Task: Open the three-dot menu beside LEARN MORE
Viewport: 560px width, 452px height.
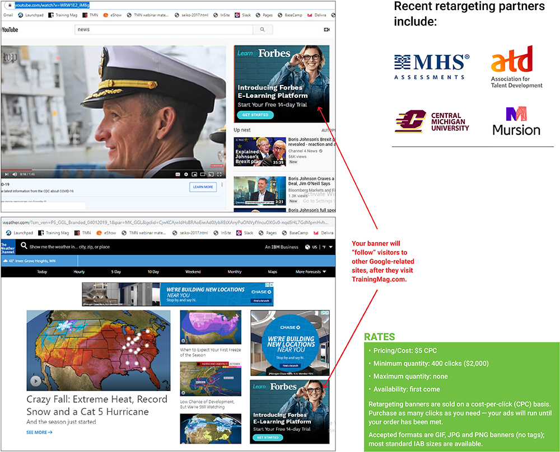Action: point(222,185)
